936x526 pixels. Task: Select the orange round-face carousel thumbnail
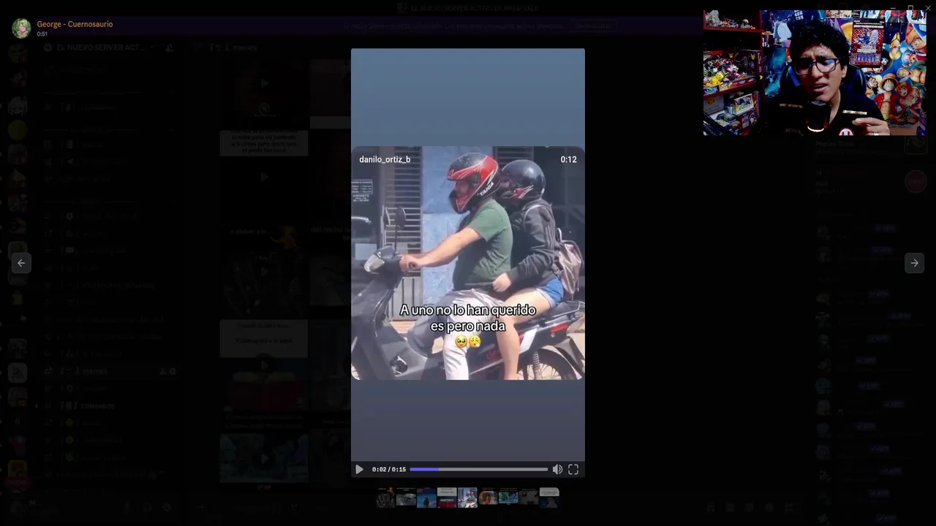coord(488,498)
